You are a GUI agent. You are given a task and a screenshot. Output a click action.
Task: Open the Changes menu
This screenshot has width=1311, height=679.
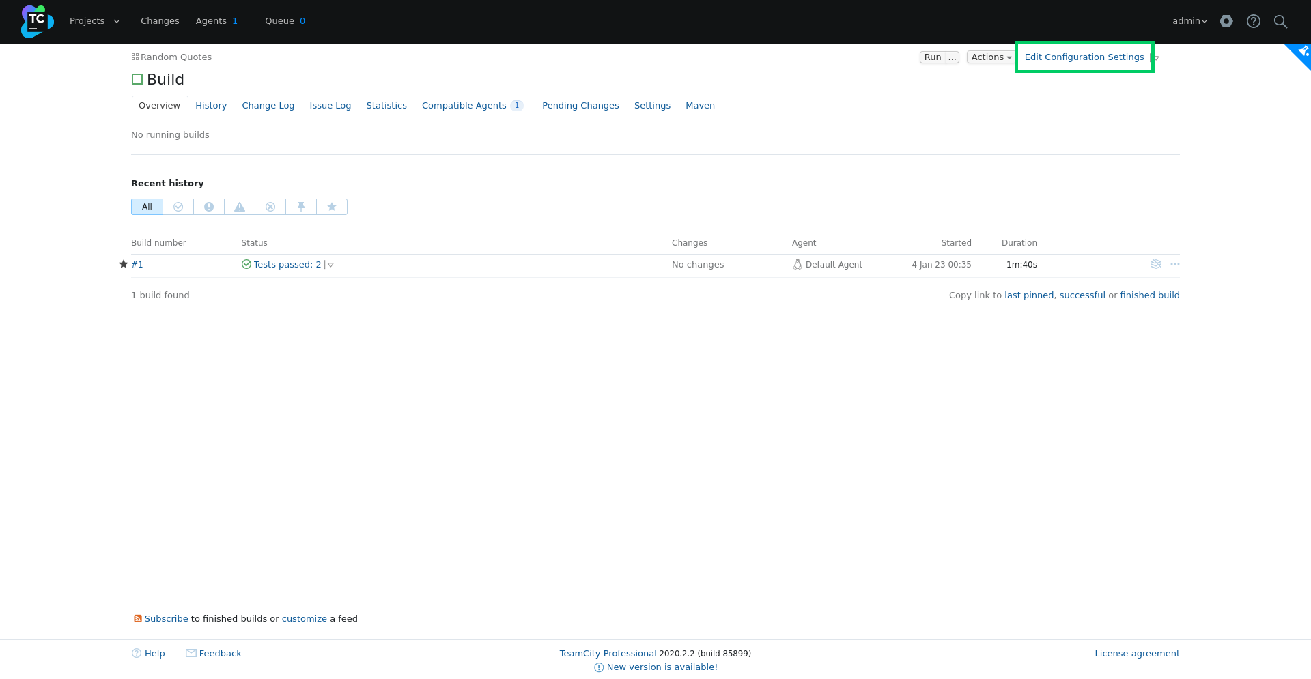(x=160, y=21)
